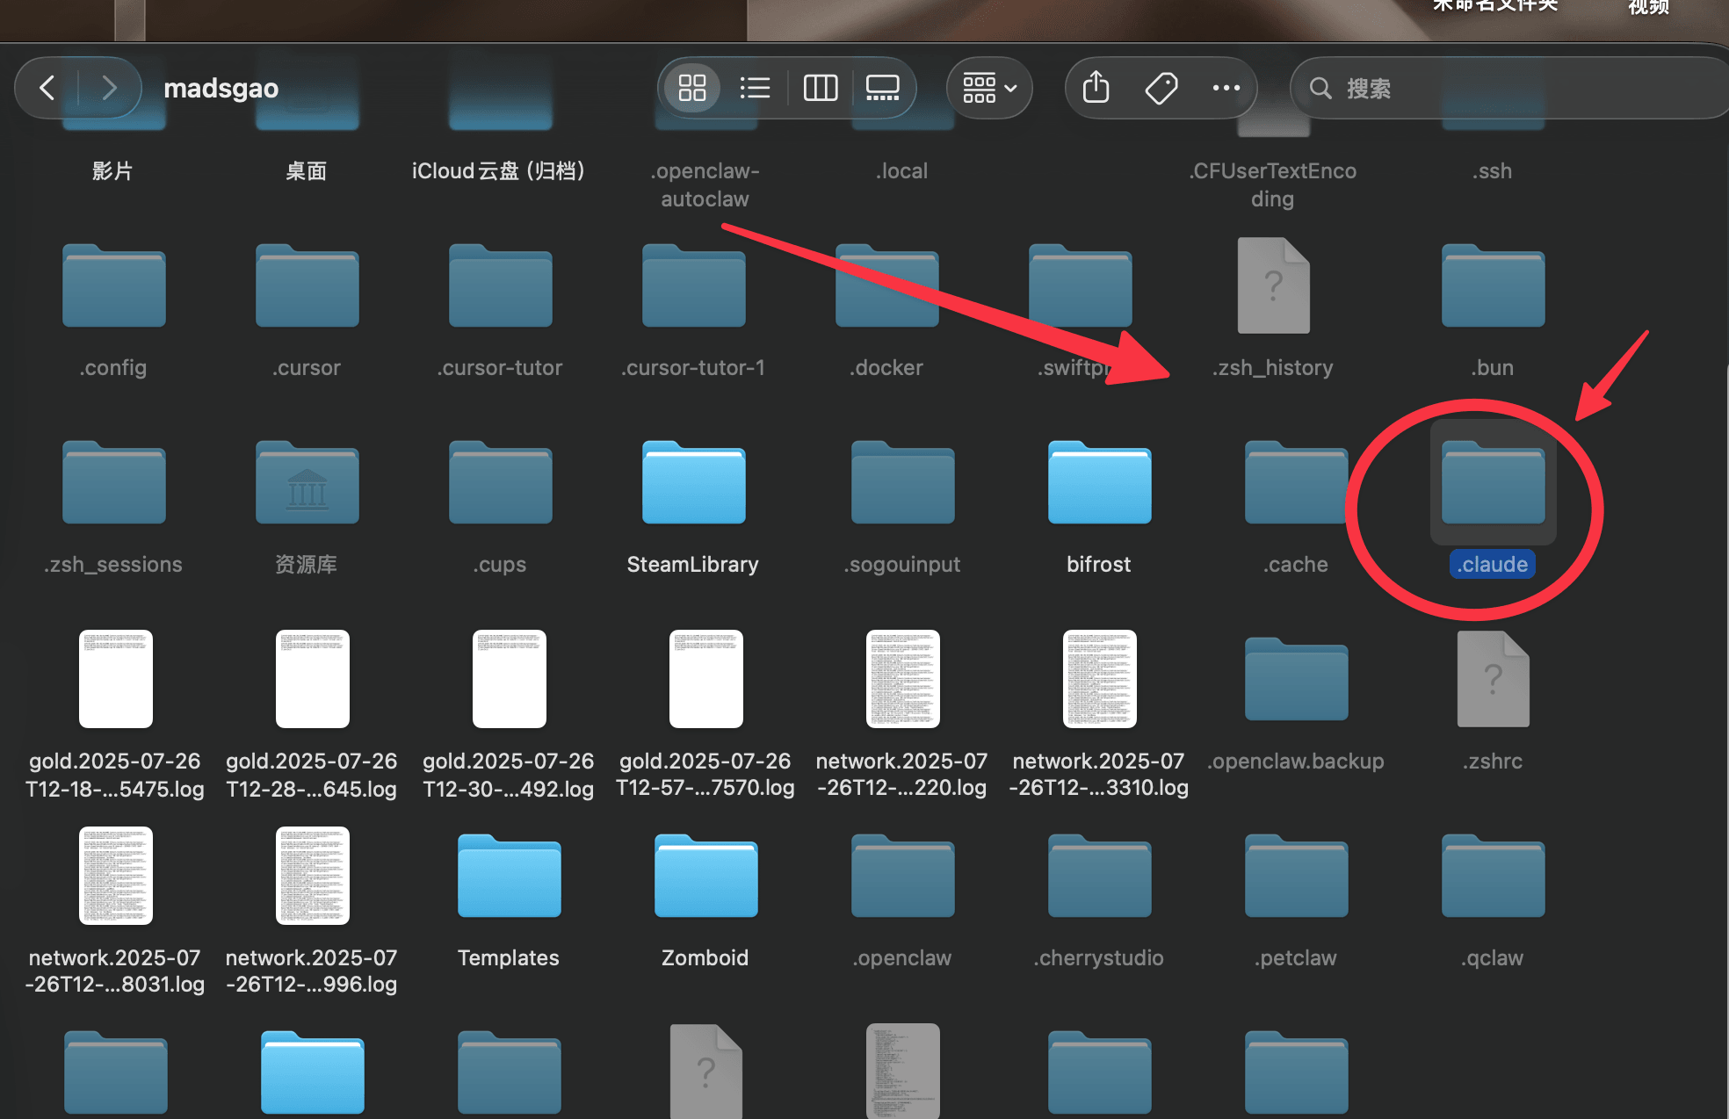
Task: Click the tag icon to edit tags
Action: tap(1161, 88)
